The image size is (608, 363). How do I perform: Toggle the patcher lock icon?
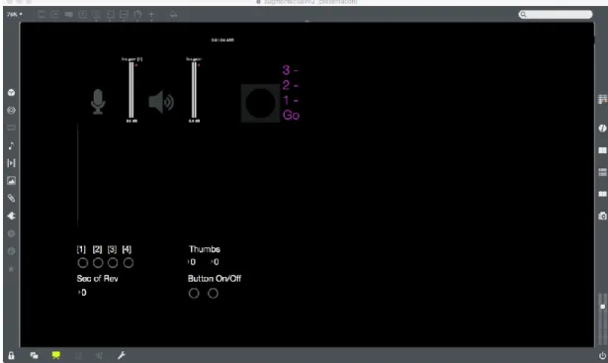[x=11, y=355]
